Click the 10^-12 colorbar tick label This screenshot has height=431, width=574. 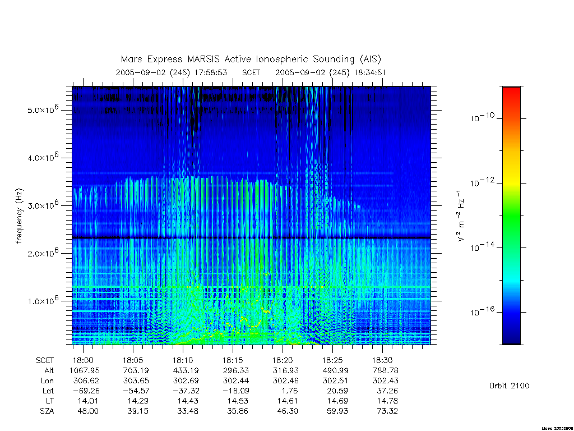pyautogui.click(x=482, y=182)
